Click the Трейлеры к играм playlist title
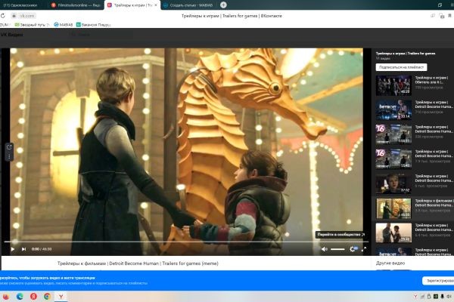The height and width of the screenshot is (302, 454). point(406,53)
